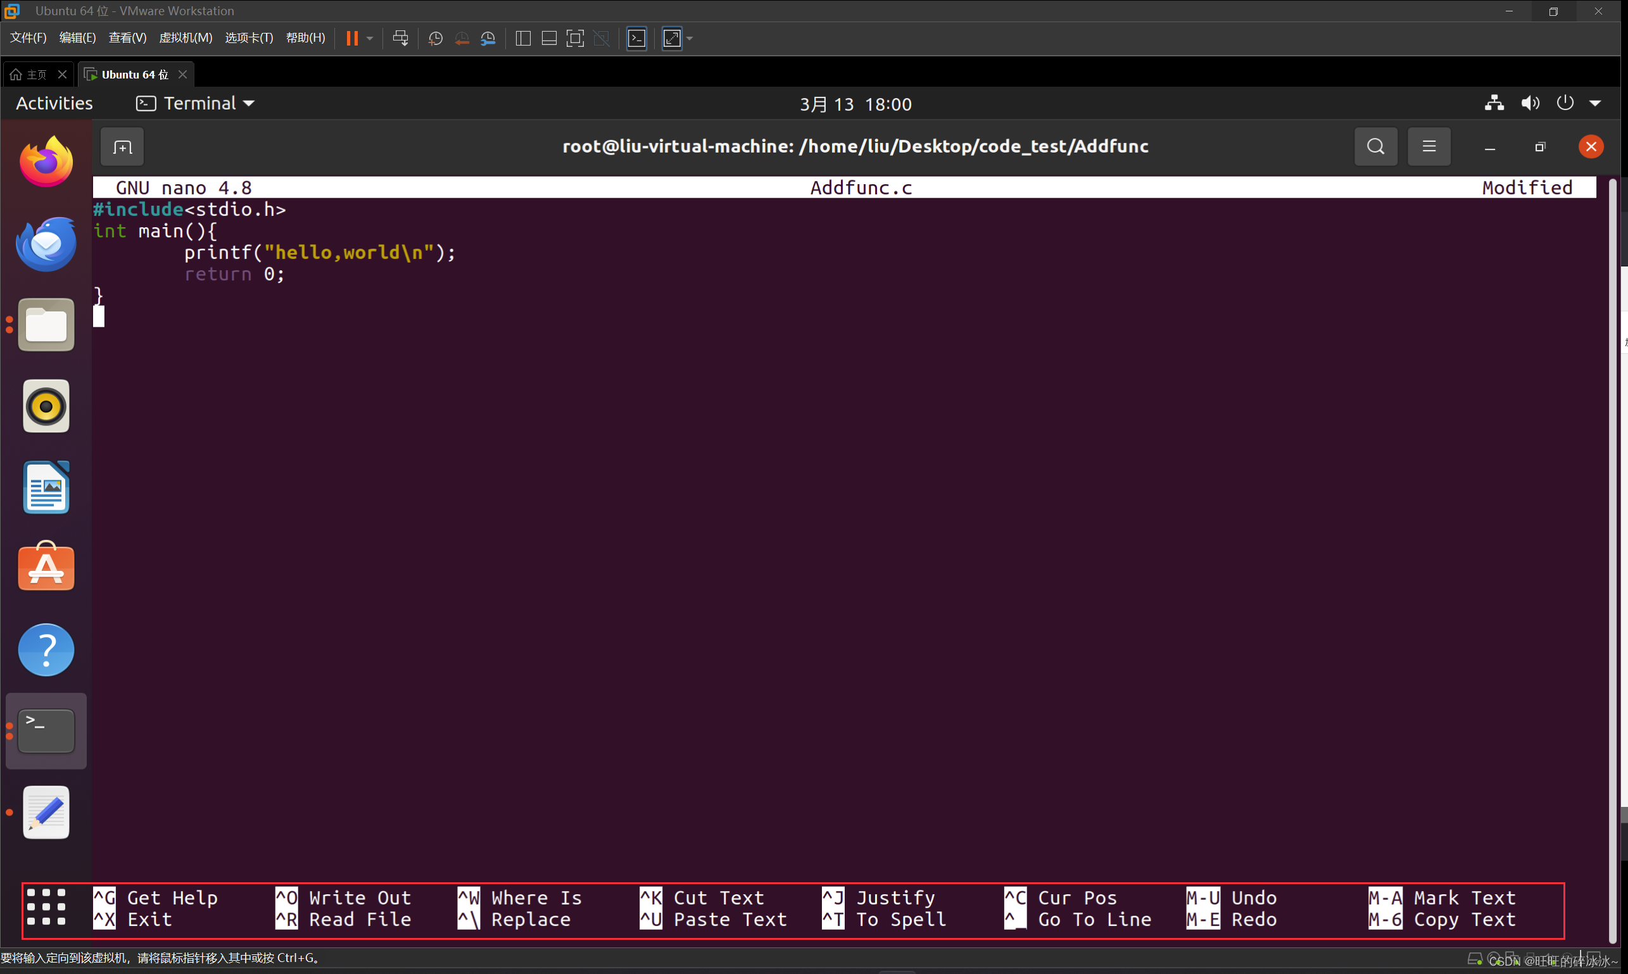This screenshot has width=1628, height=974.
Task: Open Text Editor from the dock
Action: click(x=46, y=813)
